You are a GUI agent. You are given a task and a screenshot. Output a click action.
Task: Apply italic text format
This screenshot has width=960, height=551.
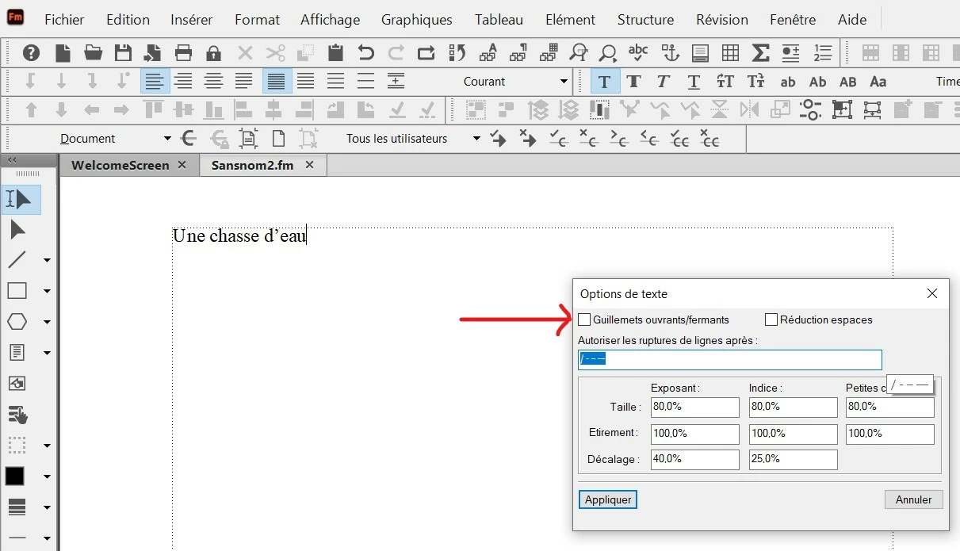pos(664,82)
